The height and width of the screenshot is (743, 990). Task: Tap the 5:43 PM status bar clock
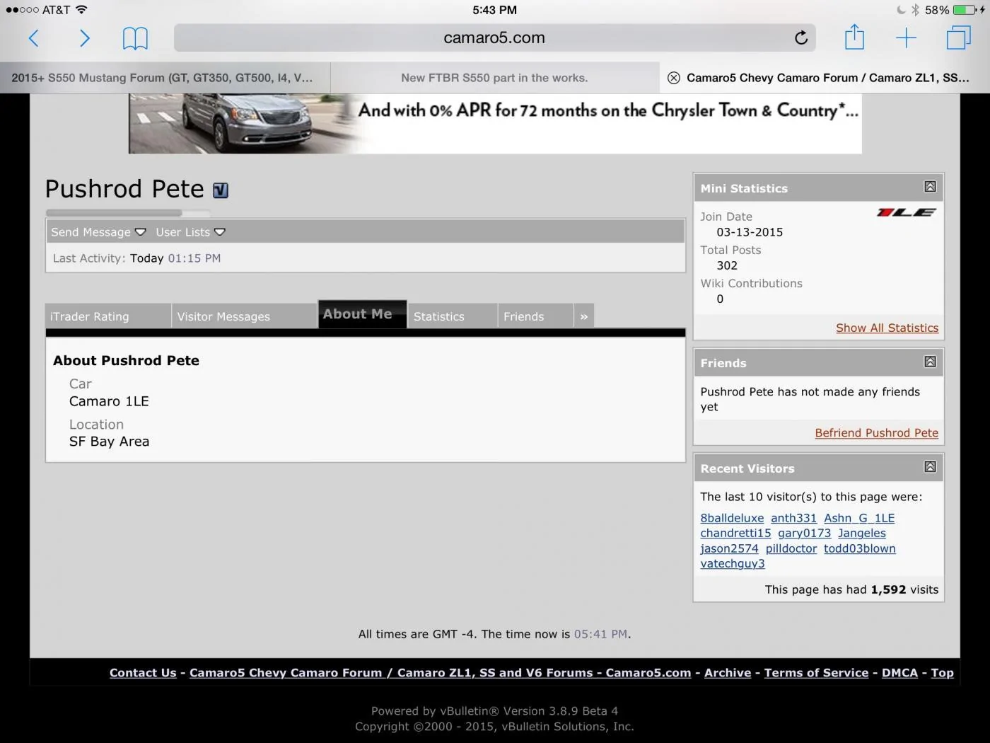[494, 10]
